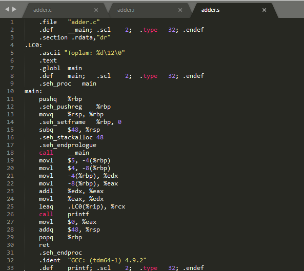Click movq instruction on line 13
The width and height of the screenshot is (304, 271).
[46, 114]
